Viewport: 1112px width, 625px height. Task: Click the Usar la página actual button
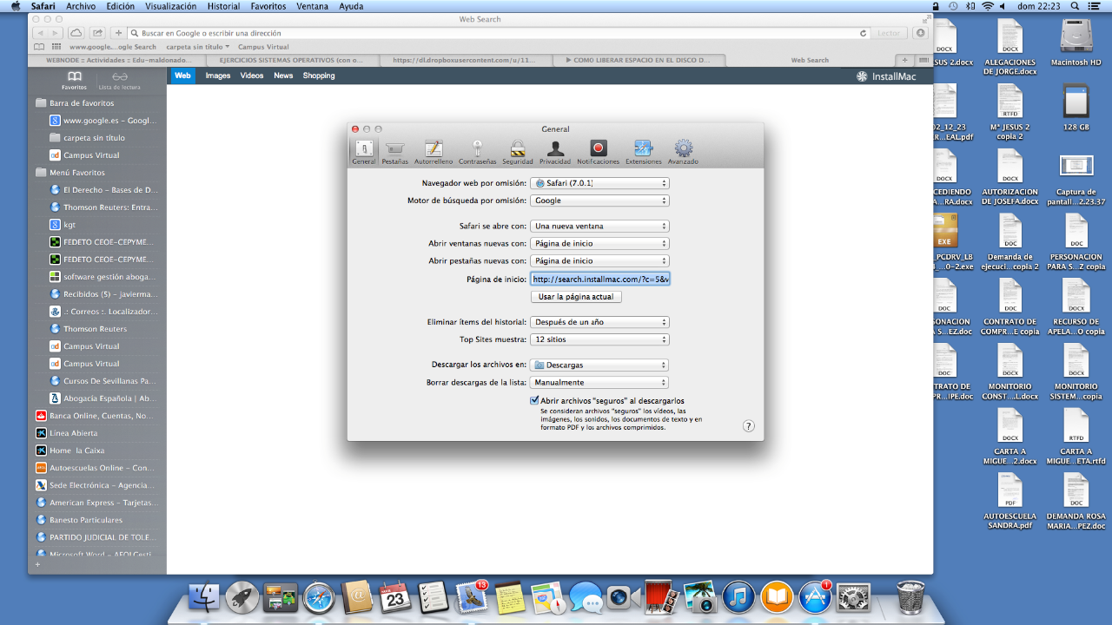[x=576, y=297]
